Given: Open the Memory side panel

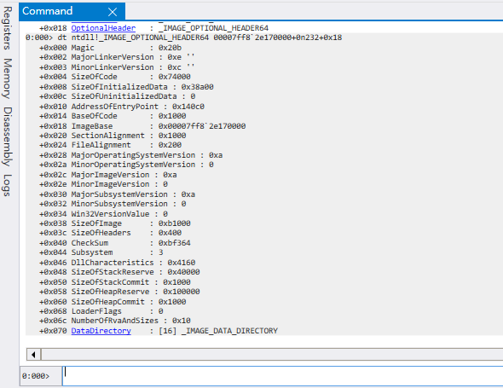Looking at the screenshot, I should pyautogui.click(x=8, y=78).
